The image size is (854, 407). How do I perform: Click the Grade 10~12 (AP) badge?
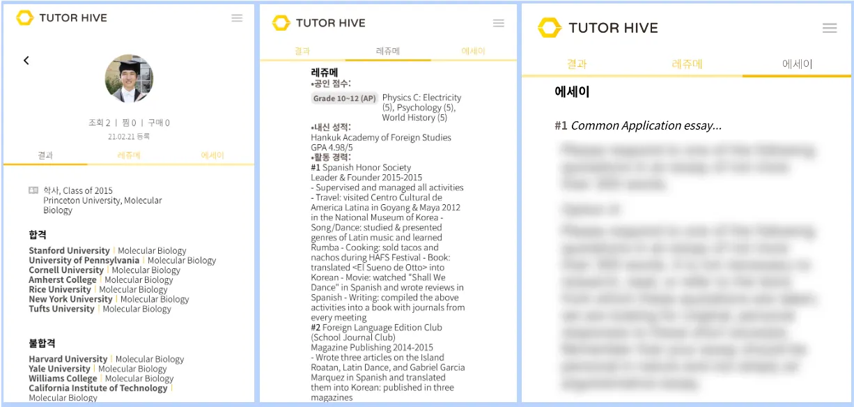344,98
